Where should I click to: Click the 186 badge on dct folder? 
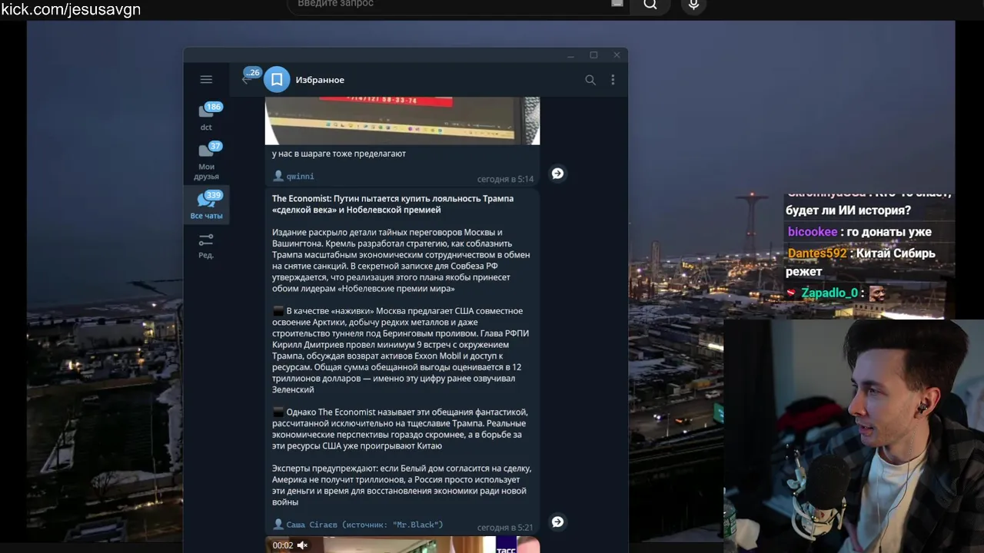pyautogui.click(x=213, y=107)
